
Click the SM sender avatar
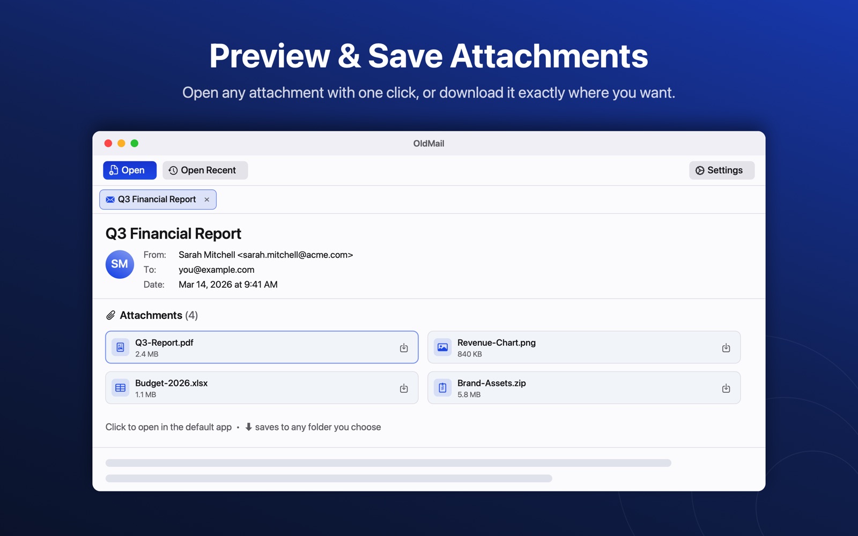pyautogui.click(x=120, y=264)
